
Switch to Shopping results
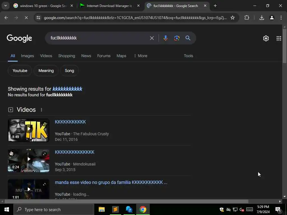click(67, 56)
